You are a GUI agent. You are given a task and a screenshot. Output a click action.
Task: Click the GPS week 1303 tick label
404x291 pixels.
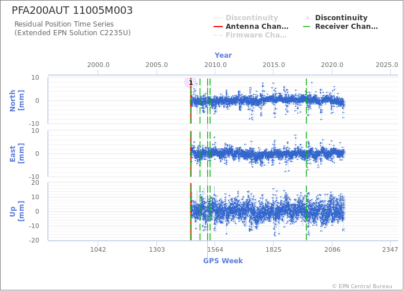(x=156, y=249)
